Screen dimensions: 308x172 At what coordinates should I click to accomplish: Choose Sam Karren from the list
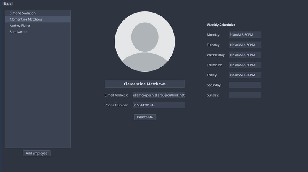(x=37, y=32)
